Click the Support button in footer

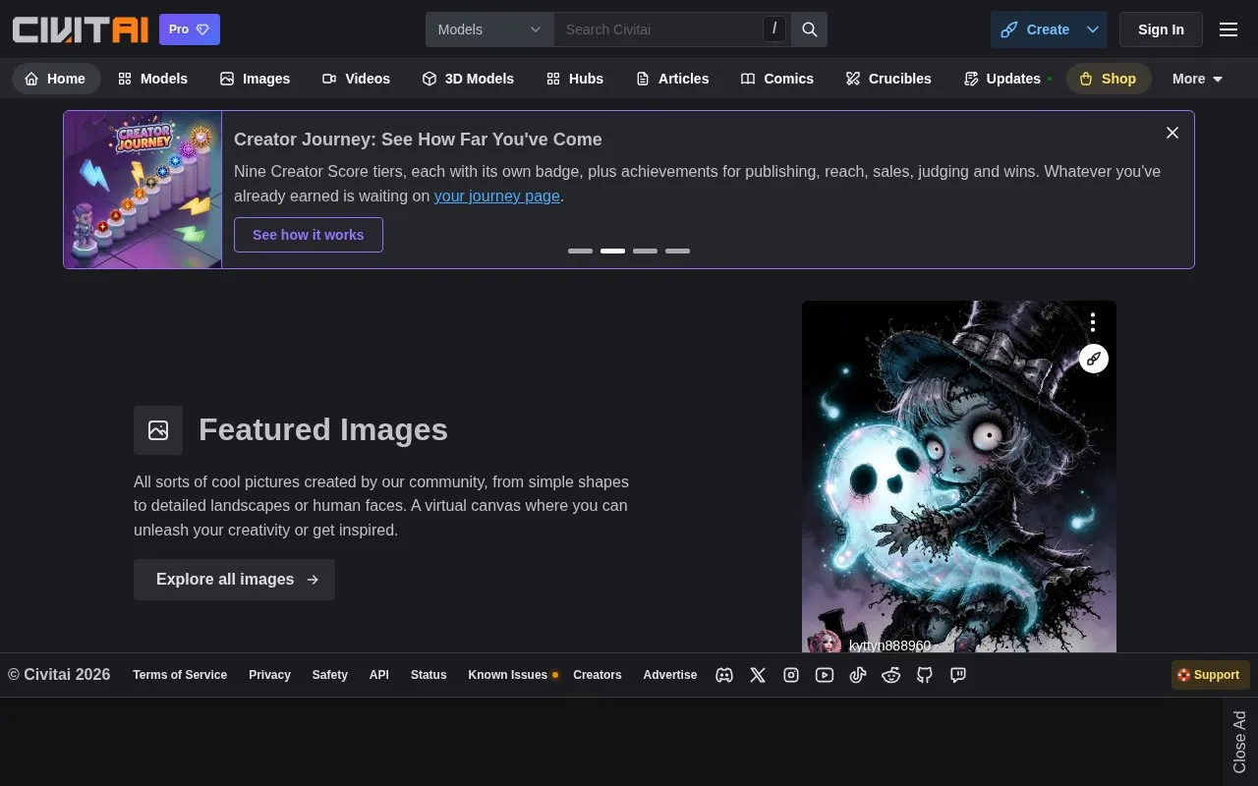pyautogui.click(x=1211, y=675)
